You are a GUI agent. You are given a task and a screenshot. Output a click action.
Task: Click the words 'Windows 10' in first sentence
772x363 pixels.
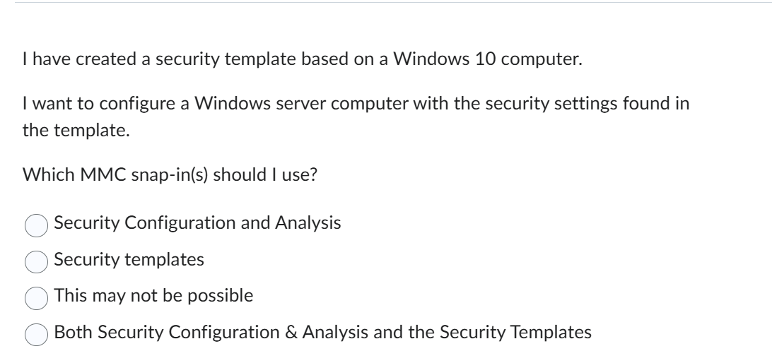[x=445, y=59]
